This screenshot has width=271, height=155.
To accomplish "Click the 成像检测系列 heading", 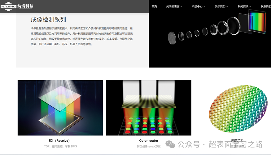I will 48,20.
